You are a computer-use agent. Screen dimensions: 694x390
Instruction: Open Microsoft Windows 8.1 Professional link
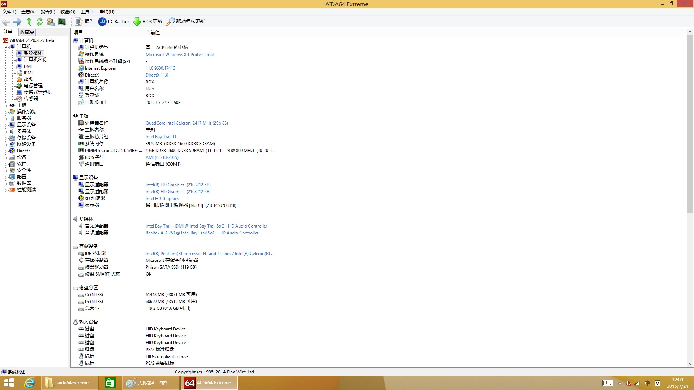click(x=180, y=55)
